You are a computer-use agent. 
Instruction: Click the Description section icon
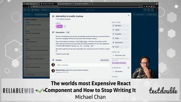[53, 32]
